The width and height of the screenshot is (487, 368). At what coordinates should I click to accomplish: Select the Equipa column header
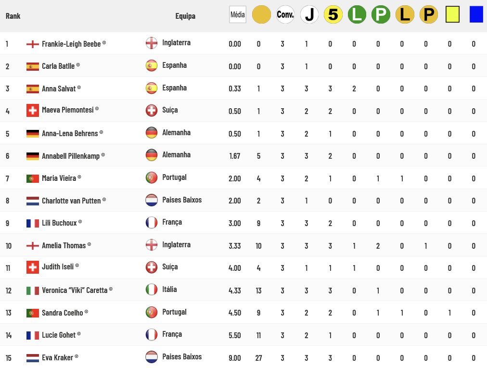[x=185, y=16]
